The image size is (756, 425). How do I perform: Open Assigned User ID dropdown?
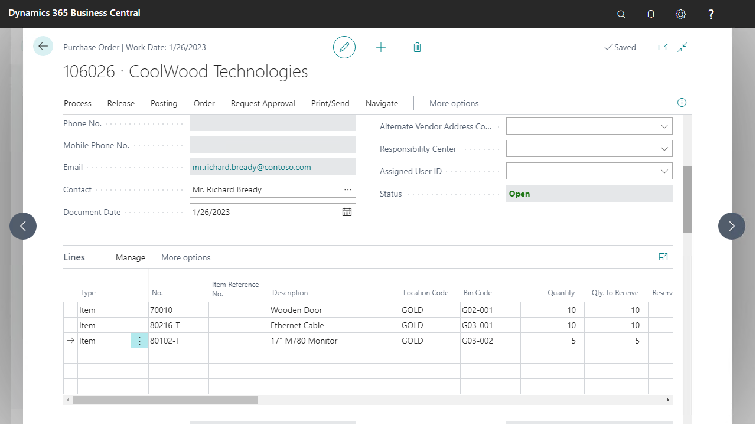tap(663, 171)
